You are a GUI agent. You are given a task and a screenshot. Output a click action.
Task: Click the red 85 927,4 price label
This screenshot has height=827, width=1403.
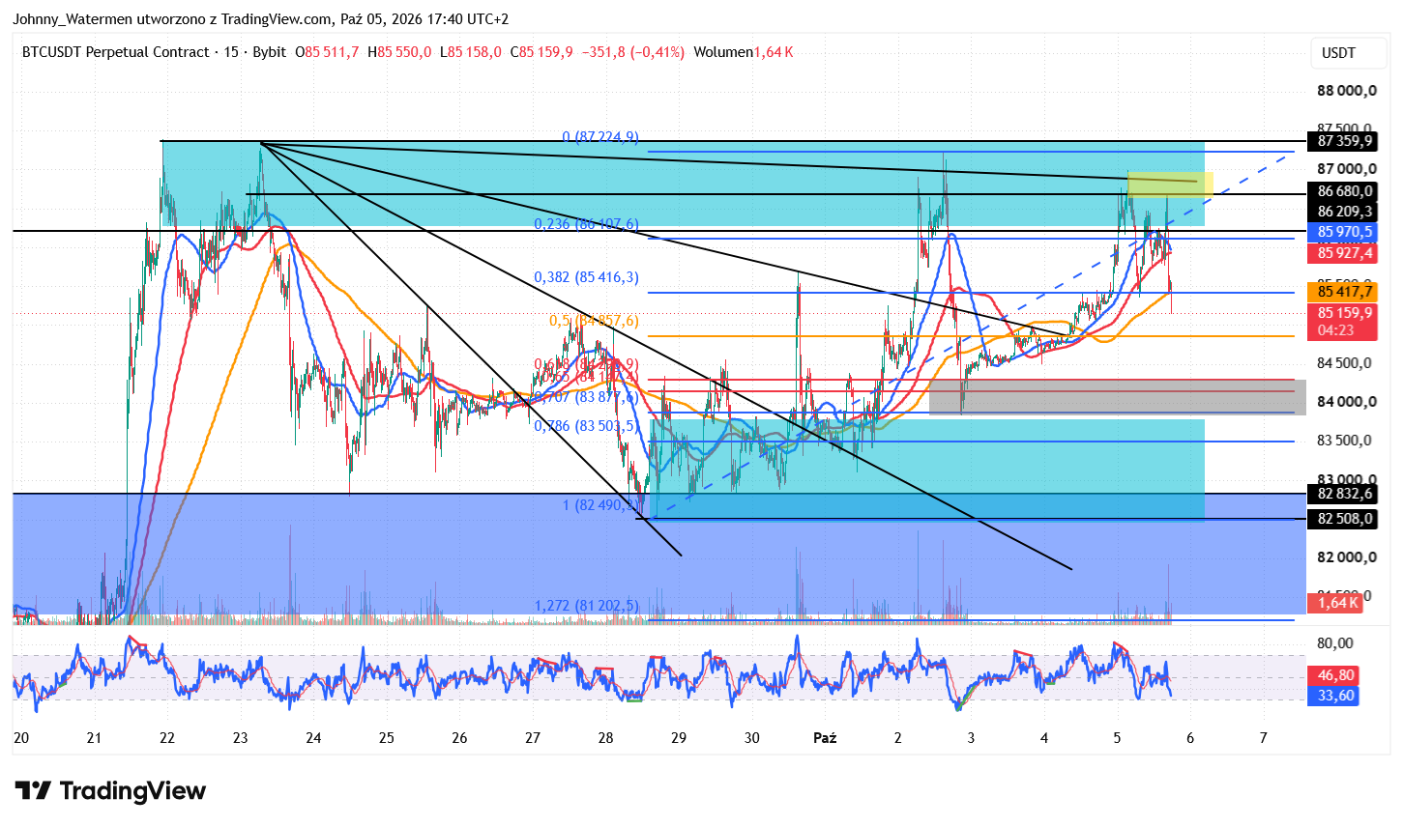click(1344, 253)
